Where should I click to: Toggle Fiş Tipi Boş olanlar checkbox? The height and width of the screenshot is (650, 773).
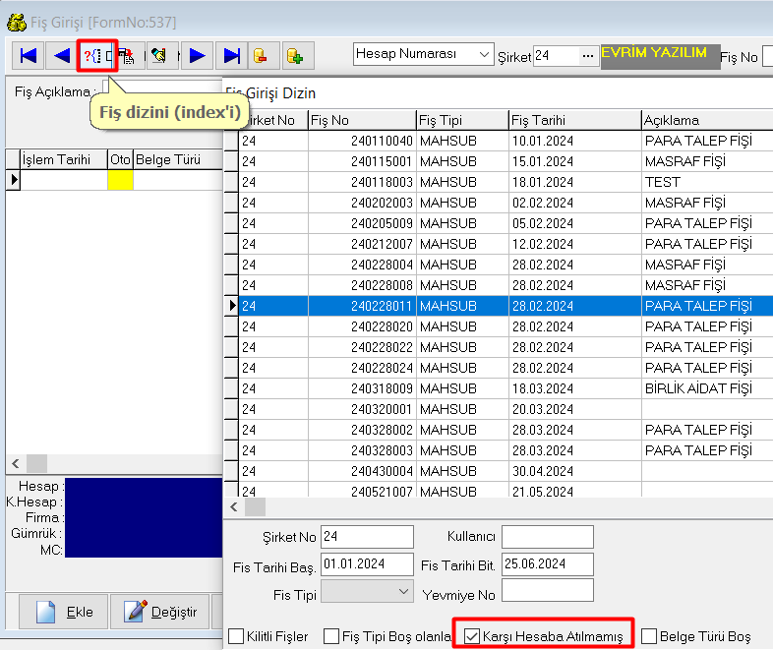[331, 636]
